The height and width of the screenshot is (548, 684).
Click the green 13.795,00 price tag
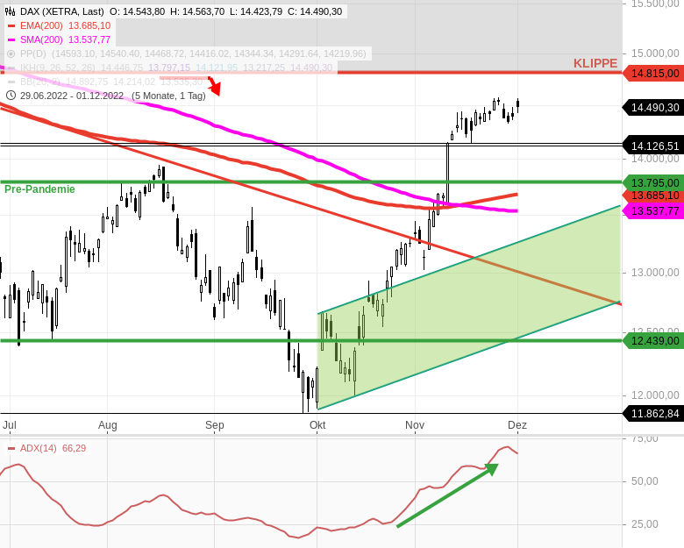653,182
